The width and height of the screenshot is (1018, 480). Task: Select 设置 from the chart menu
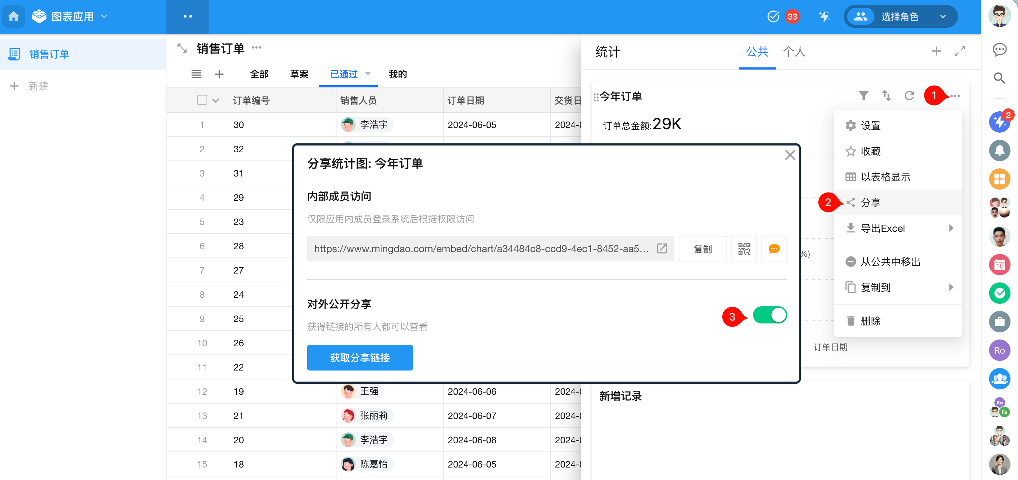click(x=870, y=126)
